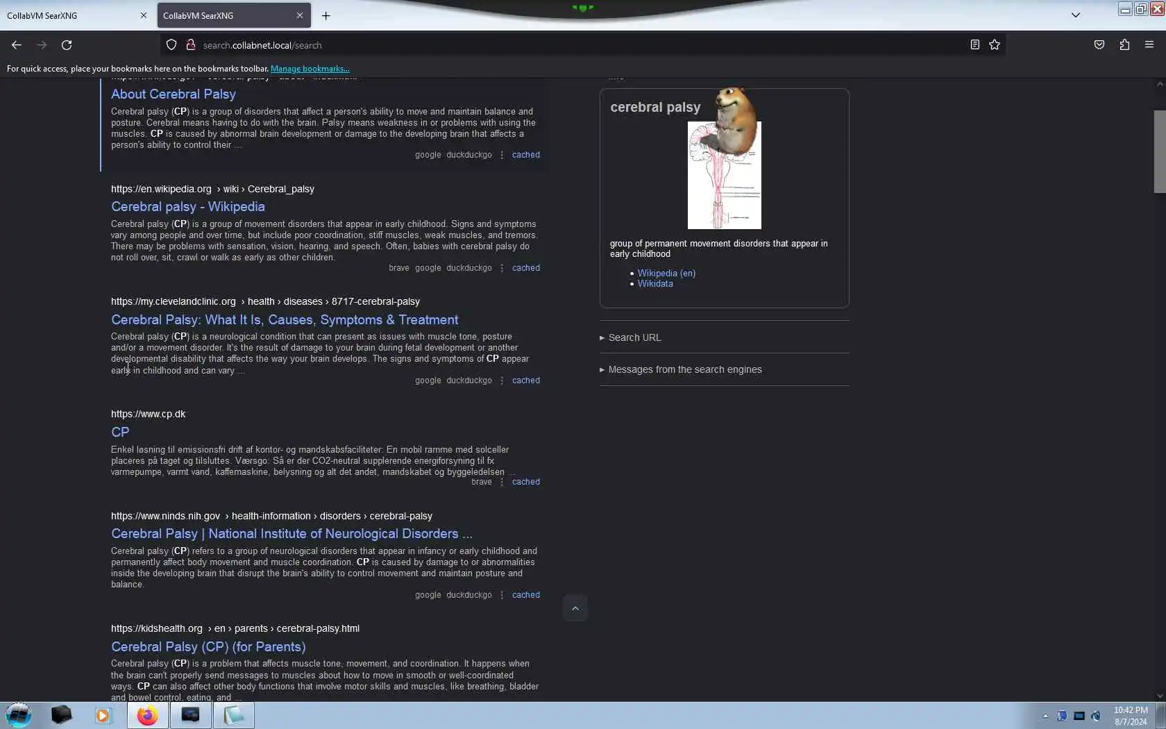Click the taskbar clock showing 10:42 PM
Viewport: 1166px width, 729px height.
1131,716
